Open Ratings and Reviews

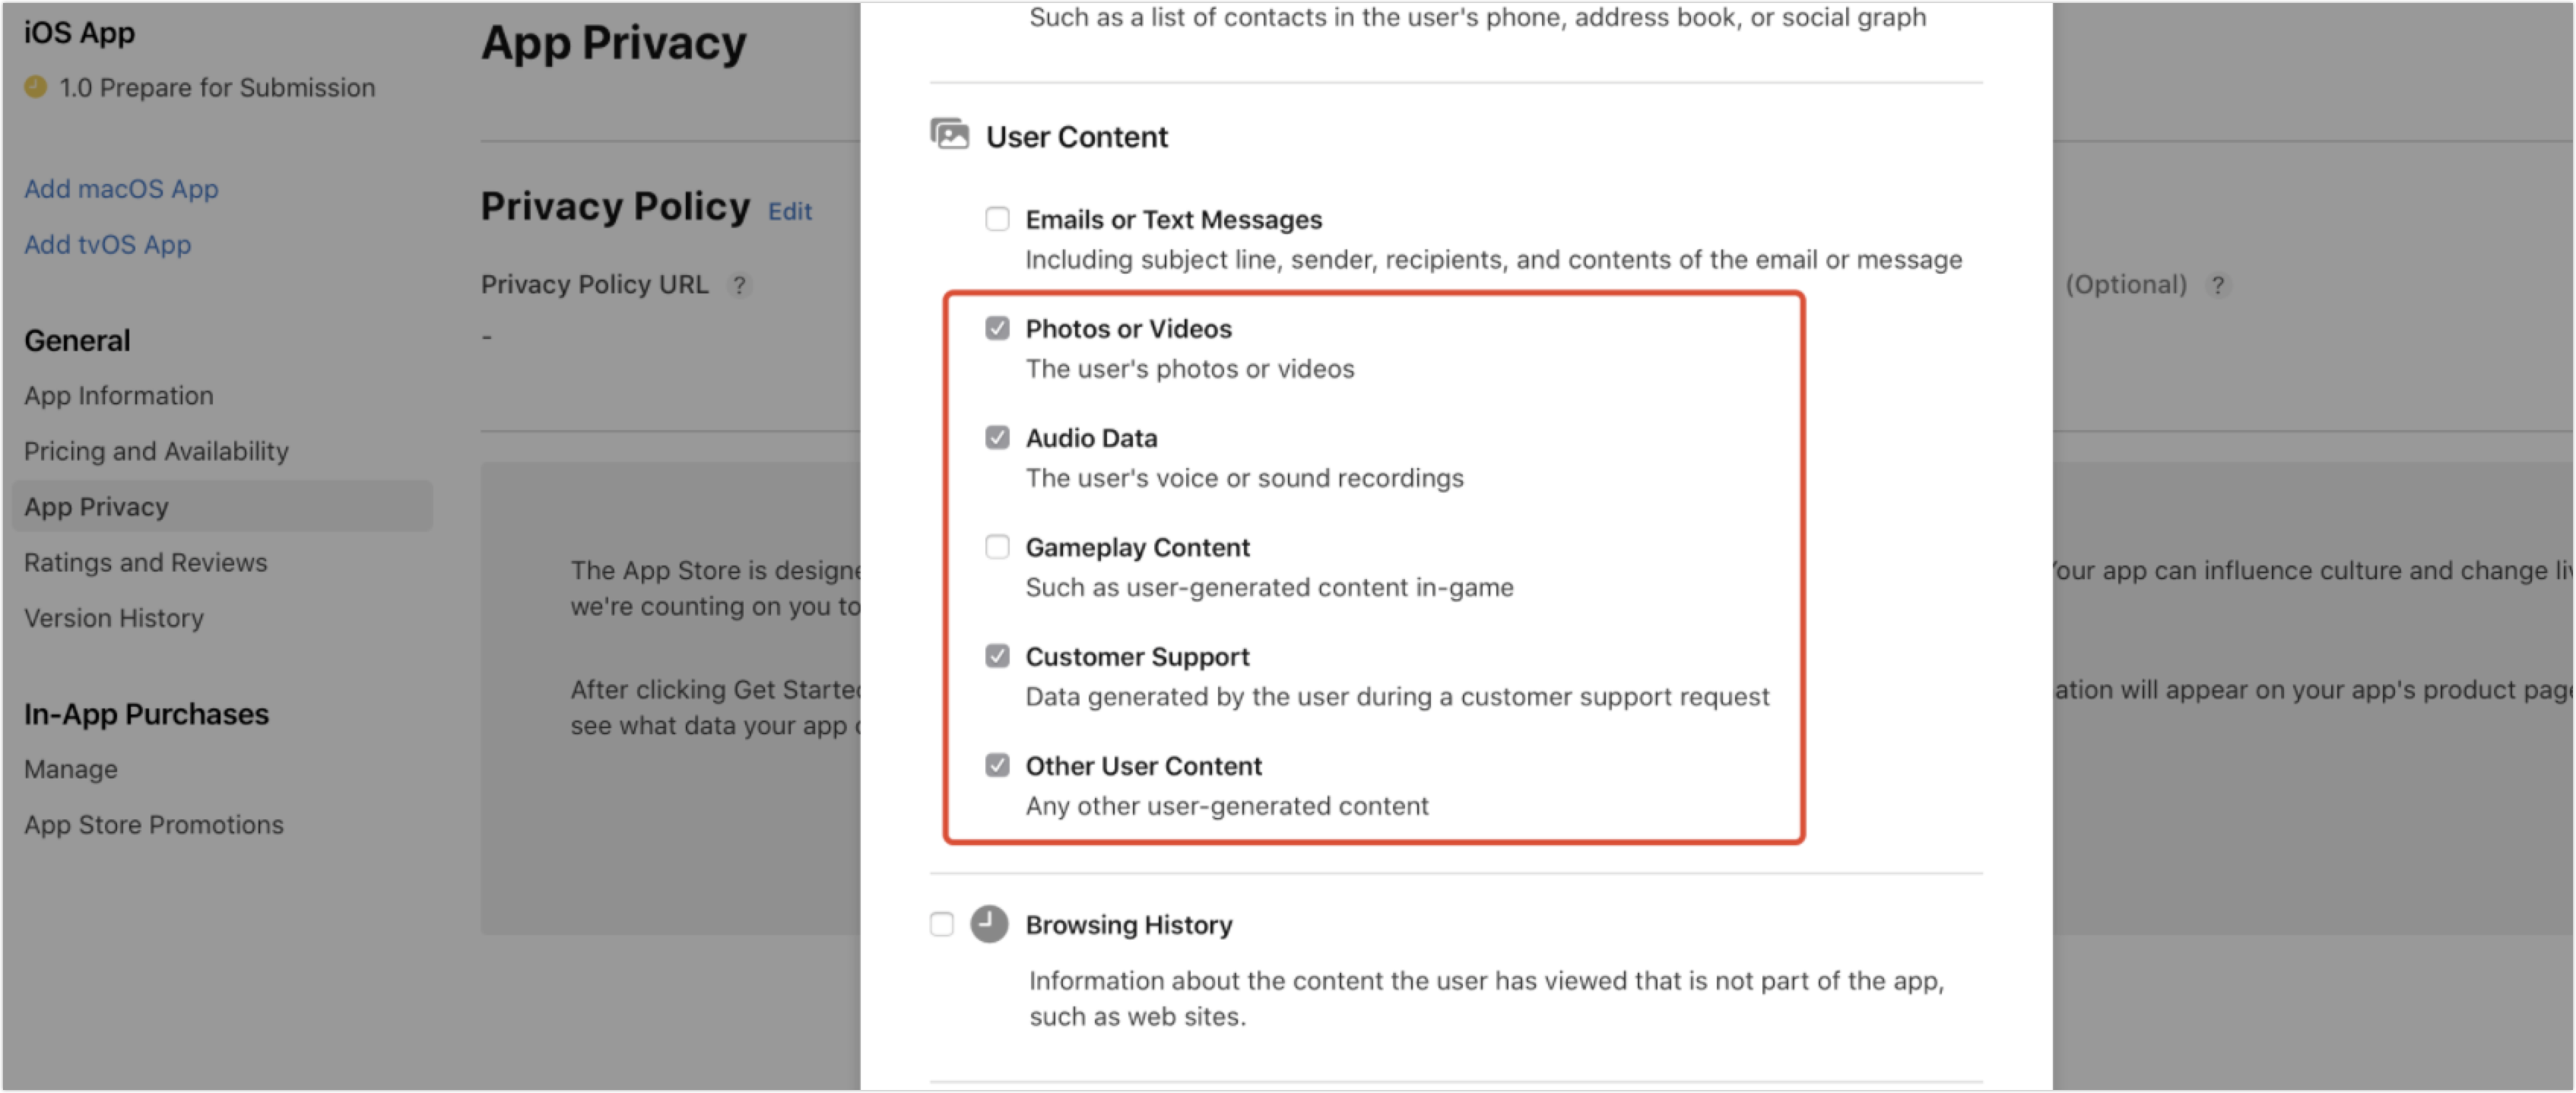point(145,562)
